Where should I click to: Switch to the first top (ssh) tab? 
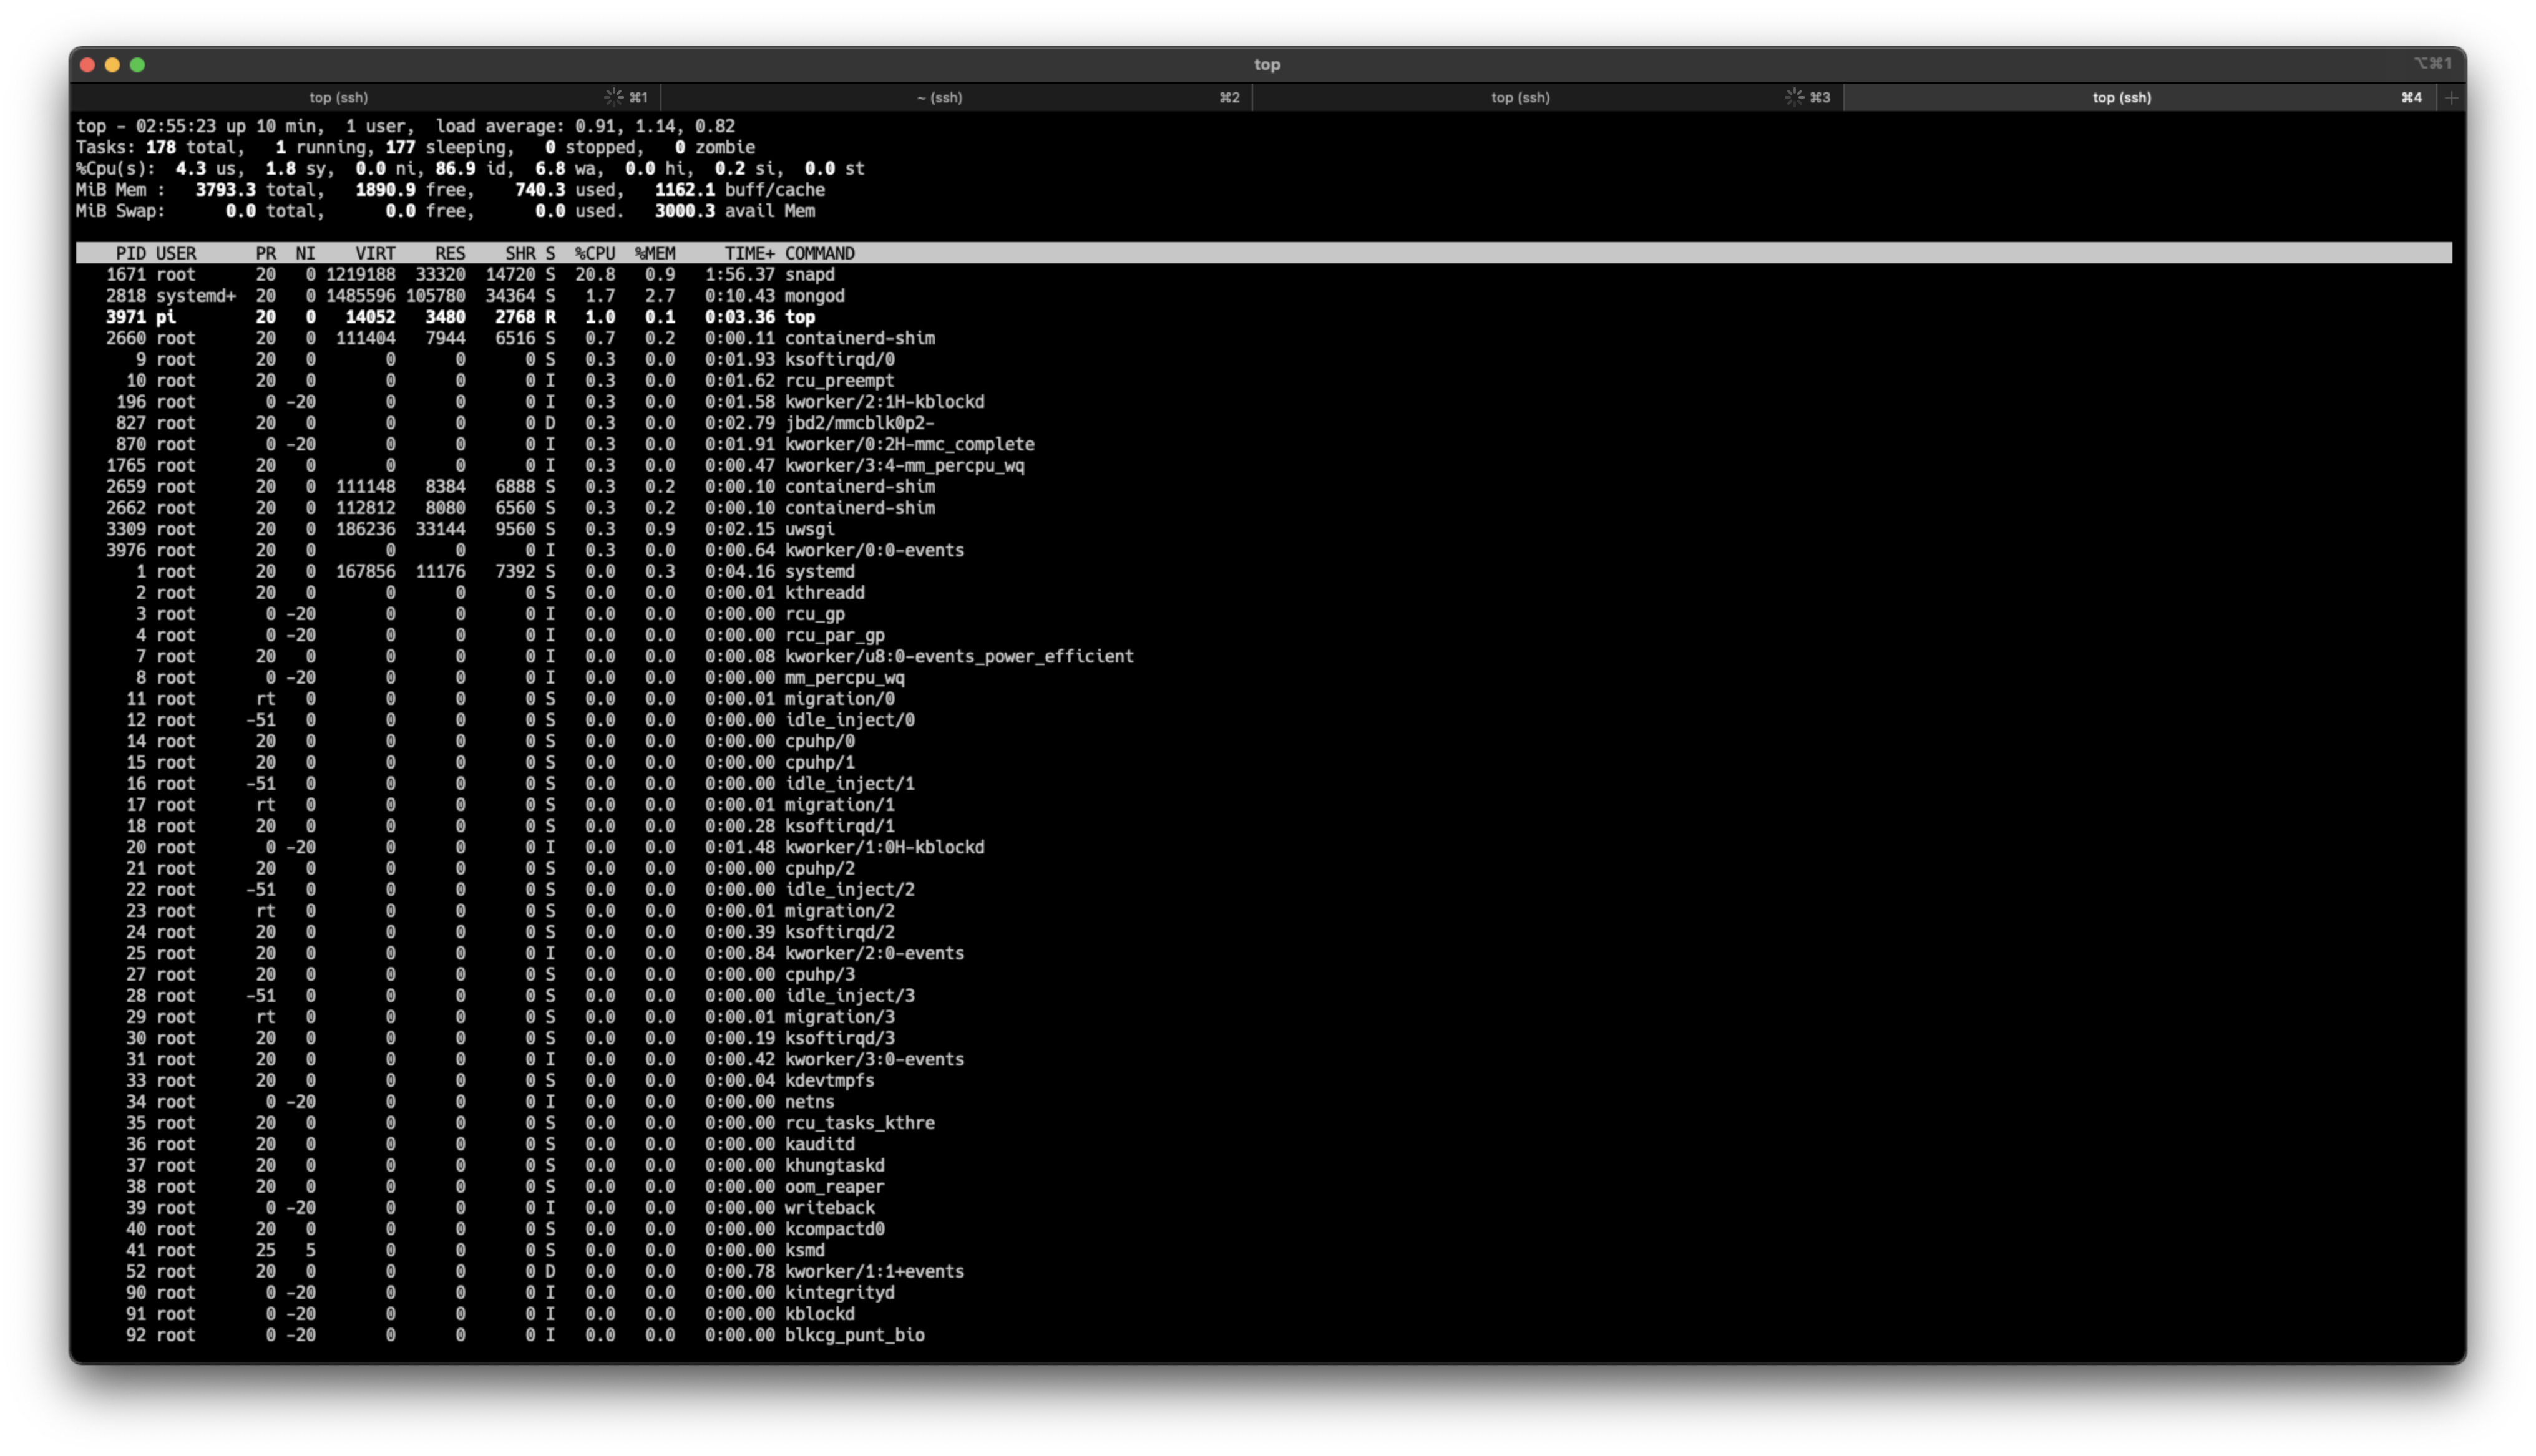(338, 97)
